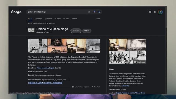Screen dimensions: 176x99
Task: Open Google settings gear
Action: coord(150,12)
